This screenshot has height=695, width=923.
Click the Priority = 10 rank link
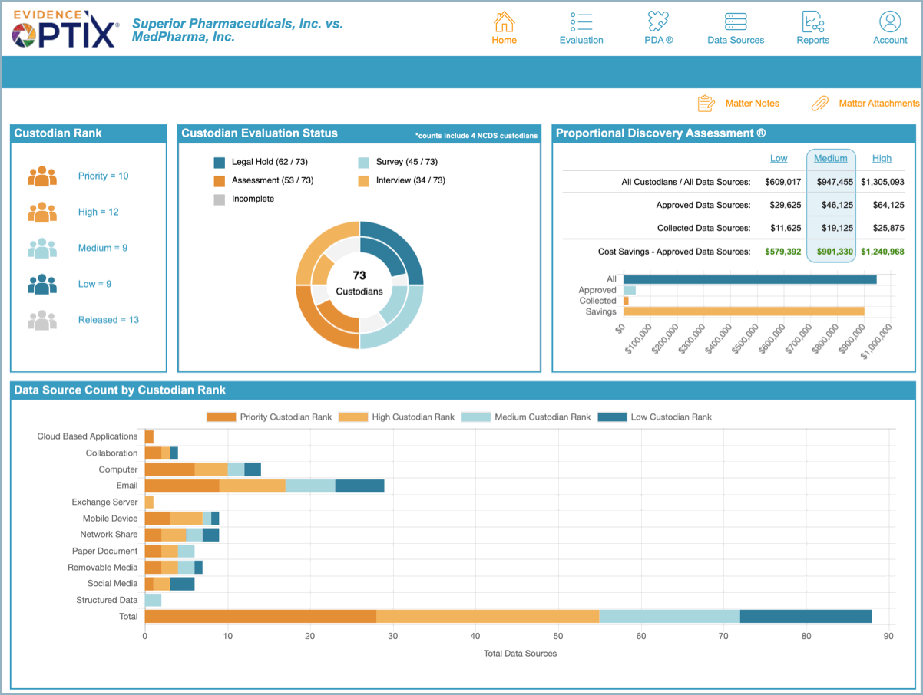pos(103,176)
